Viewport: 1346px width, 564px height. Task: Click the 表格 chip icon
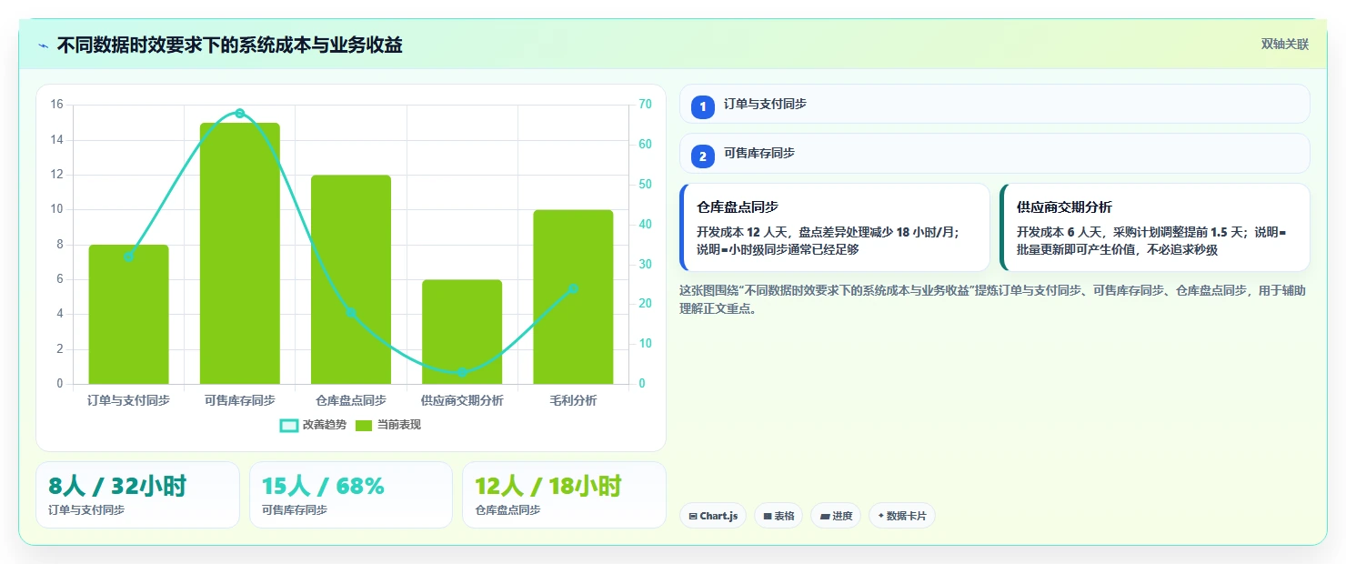click(x=768, y=517)
